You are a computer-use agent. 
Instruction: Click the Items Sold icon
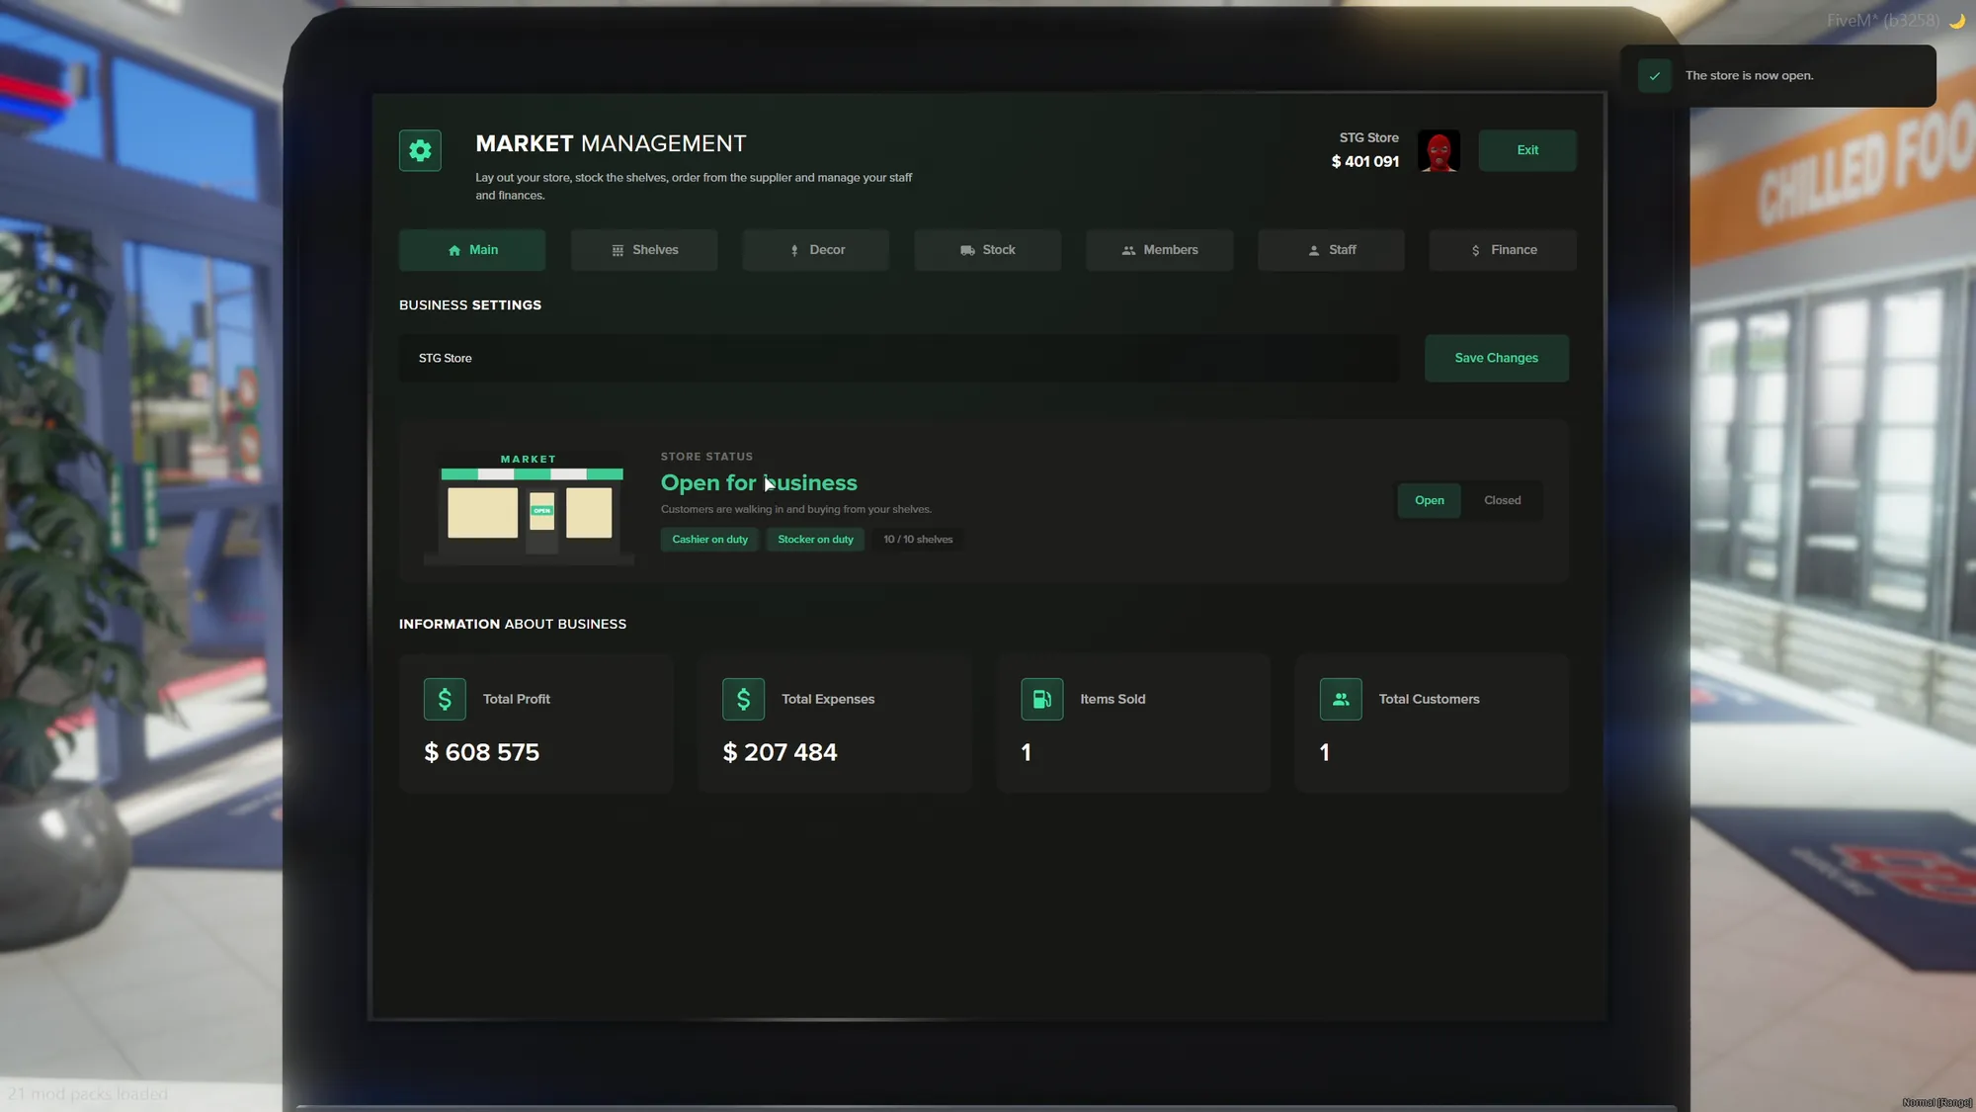(x=1042, y=699)
